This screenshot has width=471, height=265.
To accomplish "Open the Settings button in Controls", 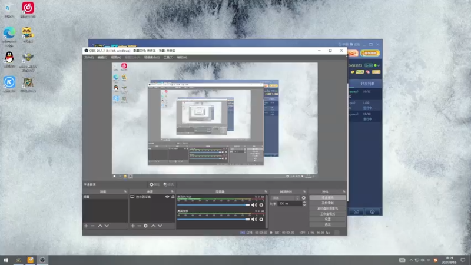I will pyautogui.click(x=327, y=219).
